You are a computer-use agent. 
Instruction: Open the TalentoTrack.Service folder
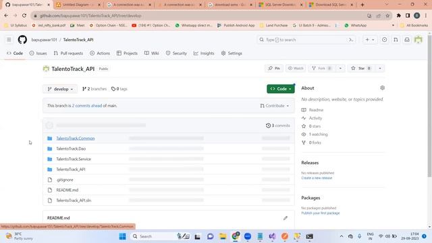click(x=74, y=159)
